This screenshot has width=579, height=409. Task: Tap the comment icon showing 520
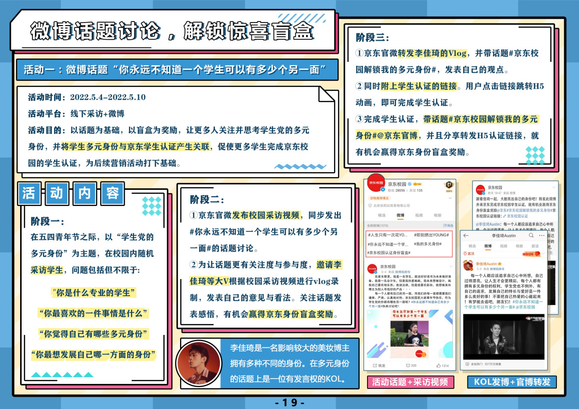coord(408,365)
